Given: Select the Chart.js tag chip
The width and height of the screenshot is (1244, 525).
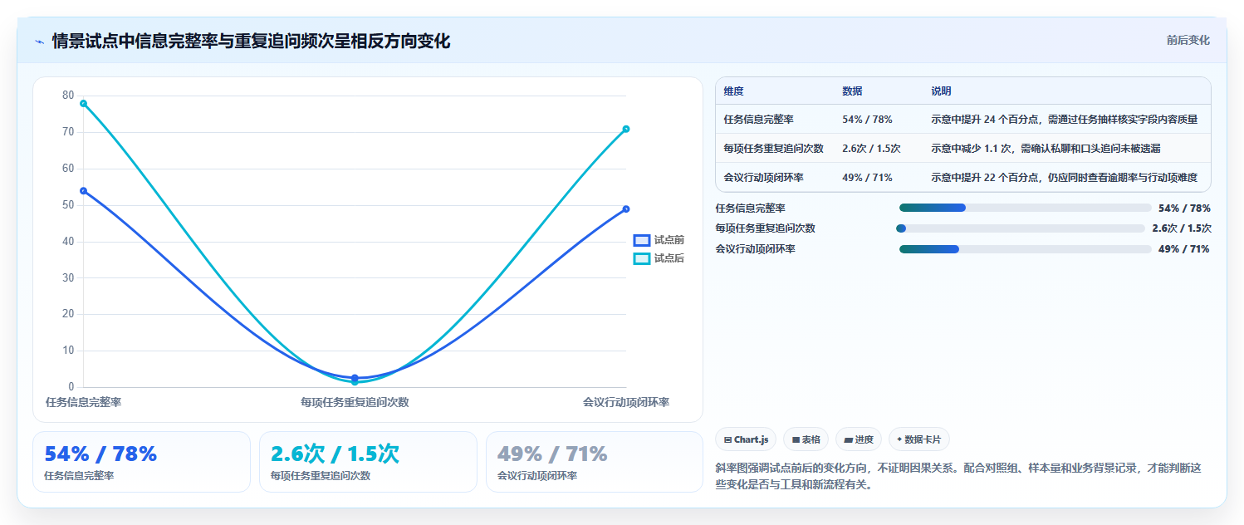Looking at the screenshot, I should 746,439.
